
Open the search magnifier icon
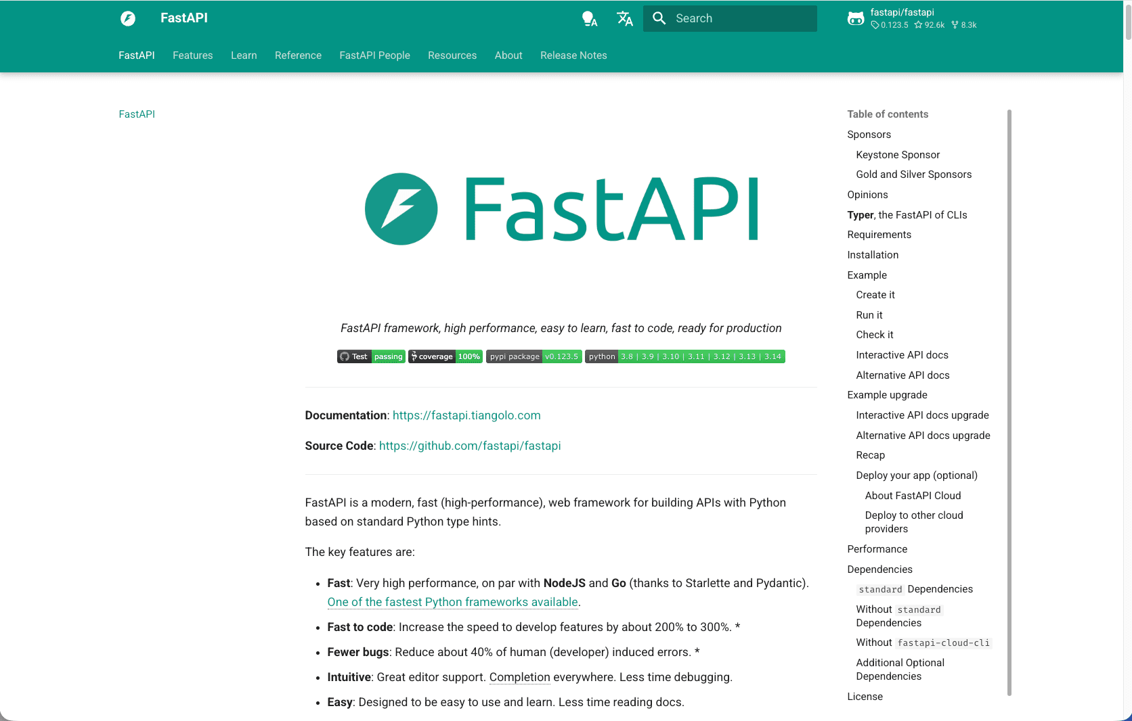(x=659, y=18)
